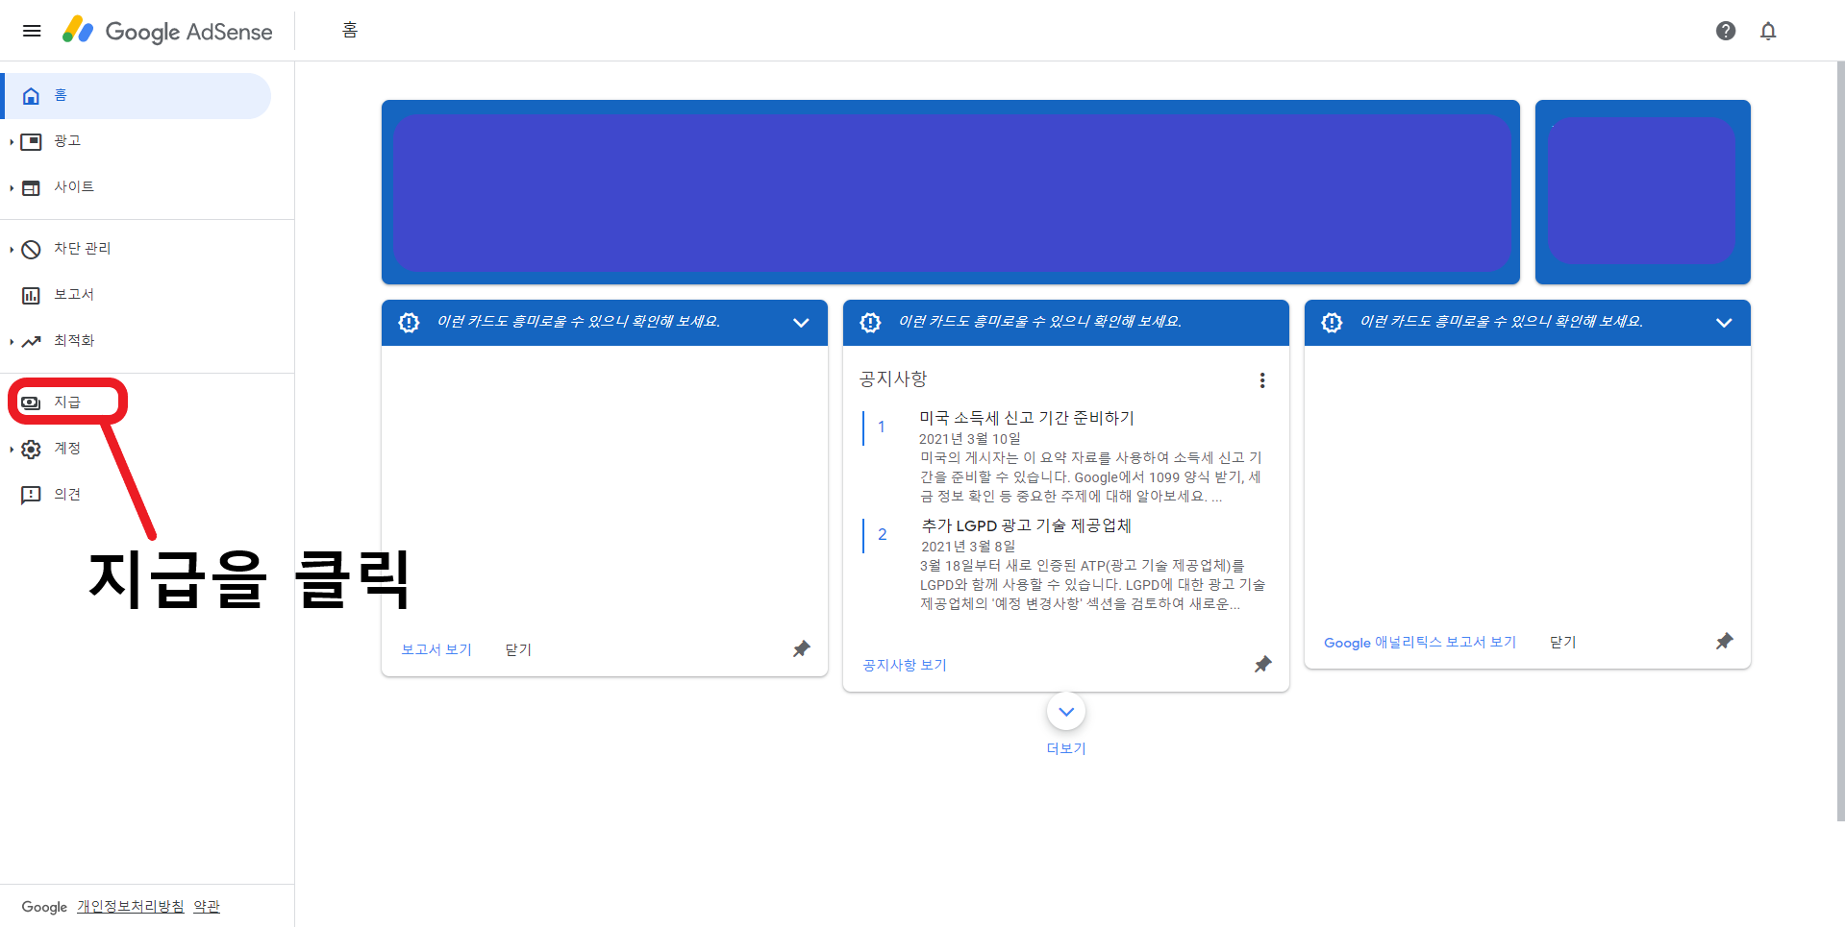Viewport: 1845px width, 927px height.
Task: Open the hamburger main menu
Action: click(x=32, y=31)
